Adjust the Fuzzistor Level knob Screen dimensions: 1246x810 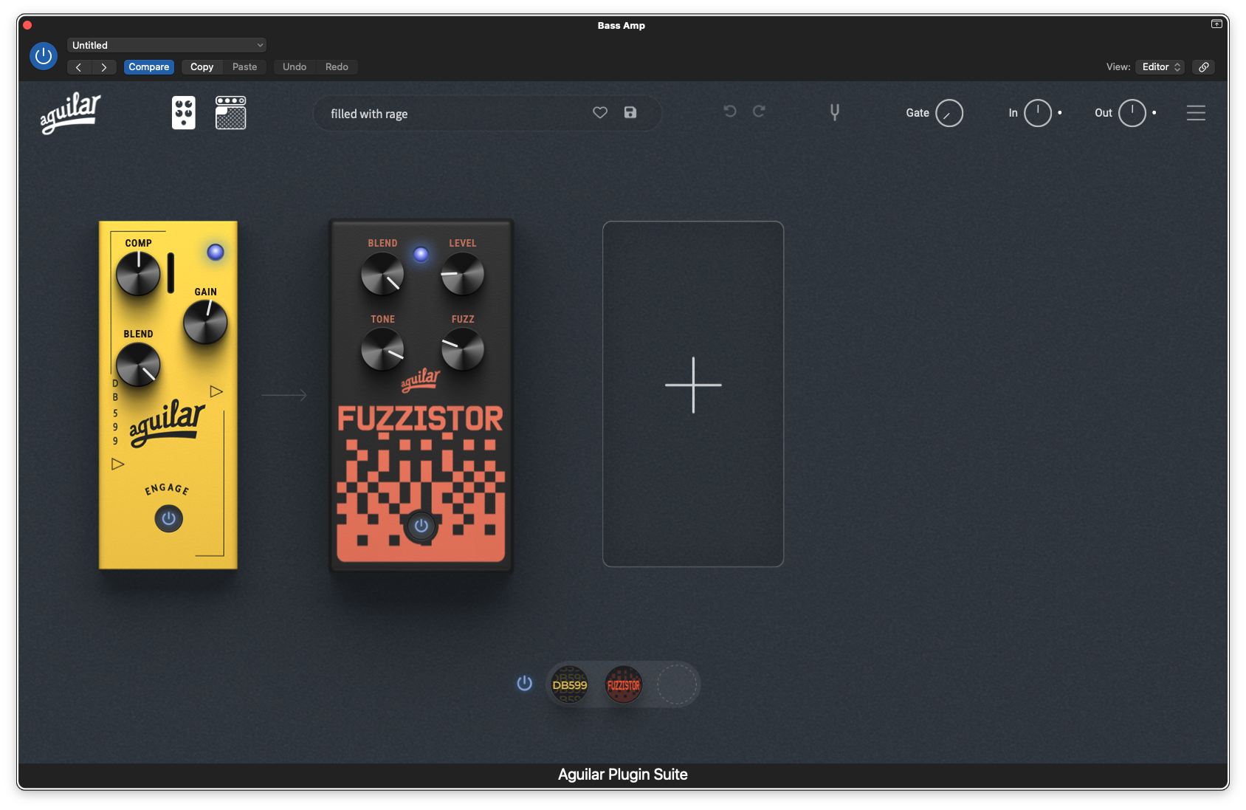point(463,274)
